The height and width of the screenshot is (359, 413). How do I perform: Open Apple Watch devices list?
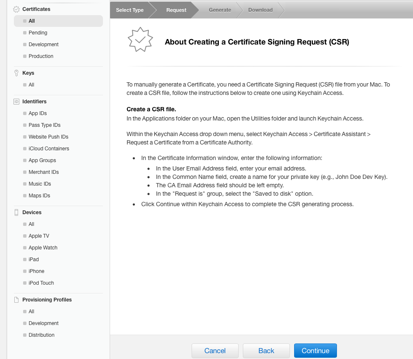tap(43, 248)
